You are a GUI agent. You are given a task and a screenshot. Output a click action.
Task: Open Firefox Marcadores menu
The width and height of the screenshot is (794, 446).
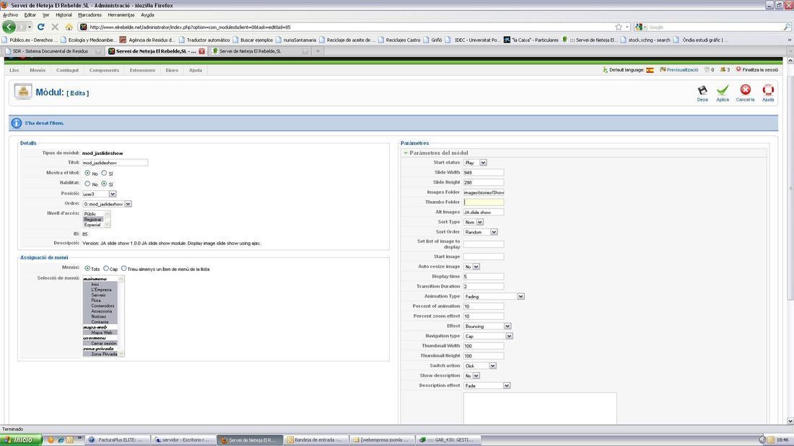pyautogui.click(x=90, y=15)
